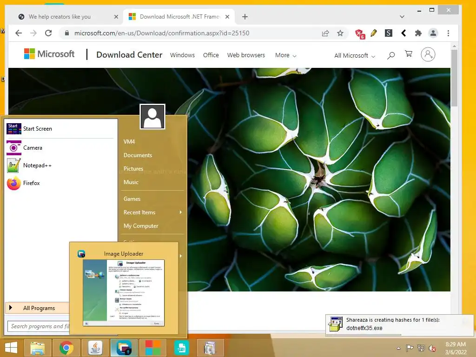Switch to "We help creators like you" tab
The image size is (476, 357).
[65, 17]
